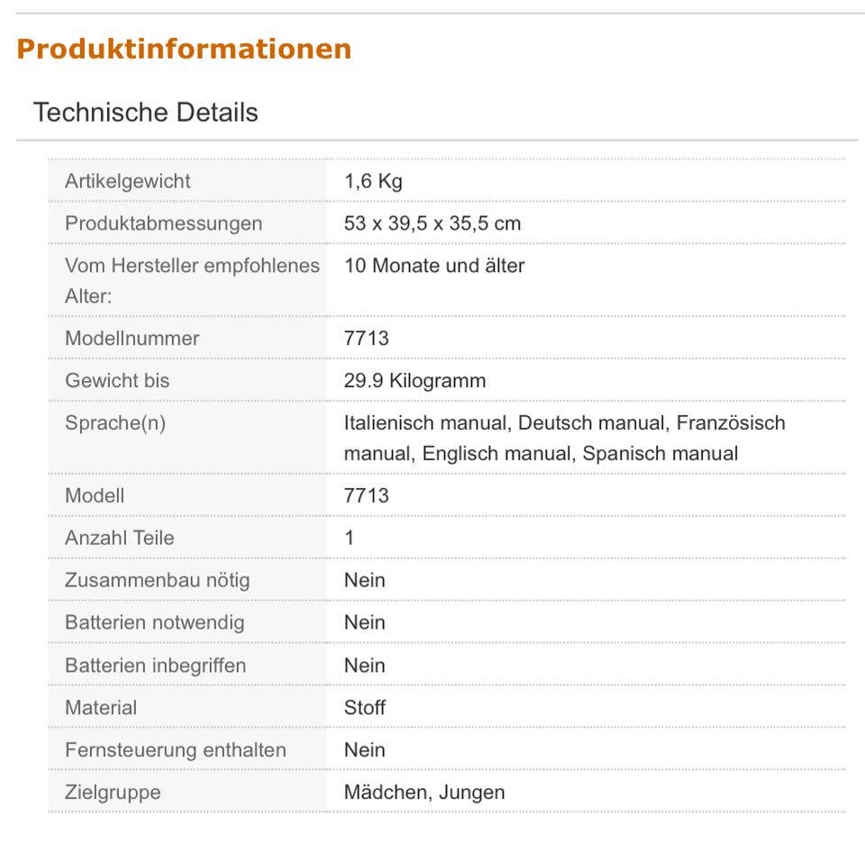Click the Technische Details section title
The image size is (865, 843).
(145, 113)
